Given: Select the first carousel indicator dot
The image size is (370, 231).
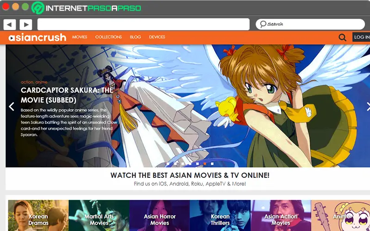Looking at the screenshot, I should [168, 164].
